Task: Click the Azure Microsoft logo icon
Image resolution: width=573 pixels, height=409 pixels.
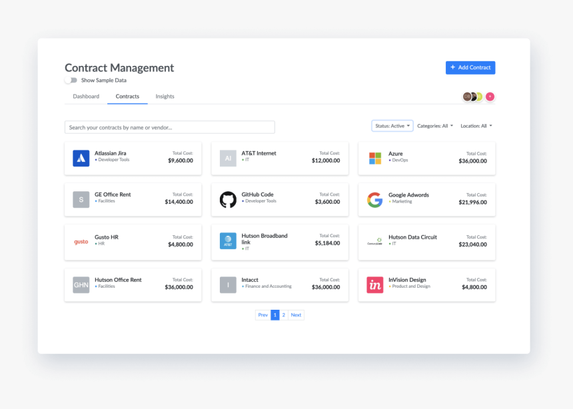Action: click(375, 158)
